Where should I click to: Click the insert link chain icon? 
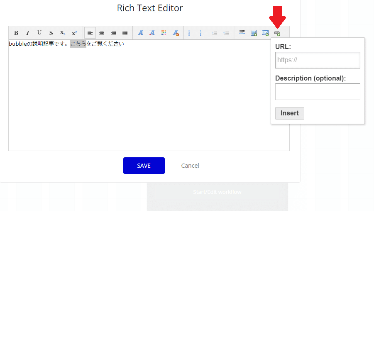(x=277, y=33)
